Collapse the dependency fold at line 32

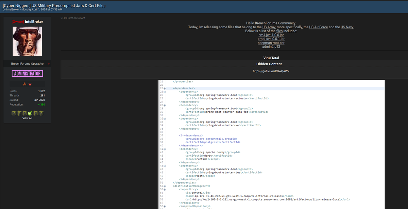tap(165, 118)
